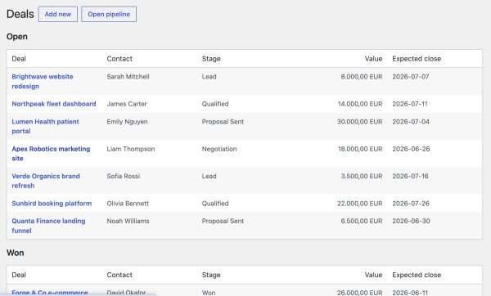Click value 22.000,00 EUR

click(360, 204)
